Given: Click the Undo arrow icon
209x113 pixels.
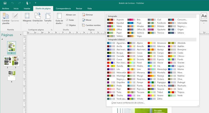Looking at the screenshot, I should (13, 3).
